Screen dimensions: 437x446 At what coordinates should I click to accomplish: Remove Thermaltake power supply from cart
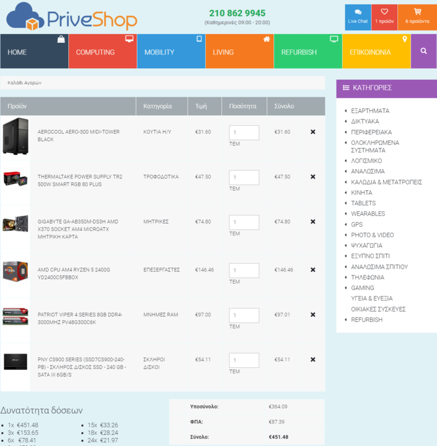pyautogui.click(x=313, y=177)
